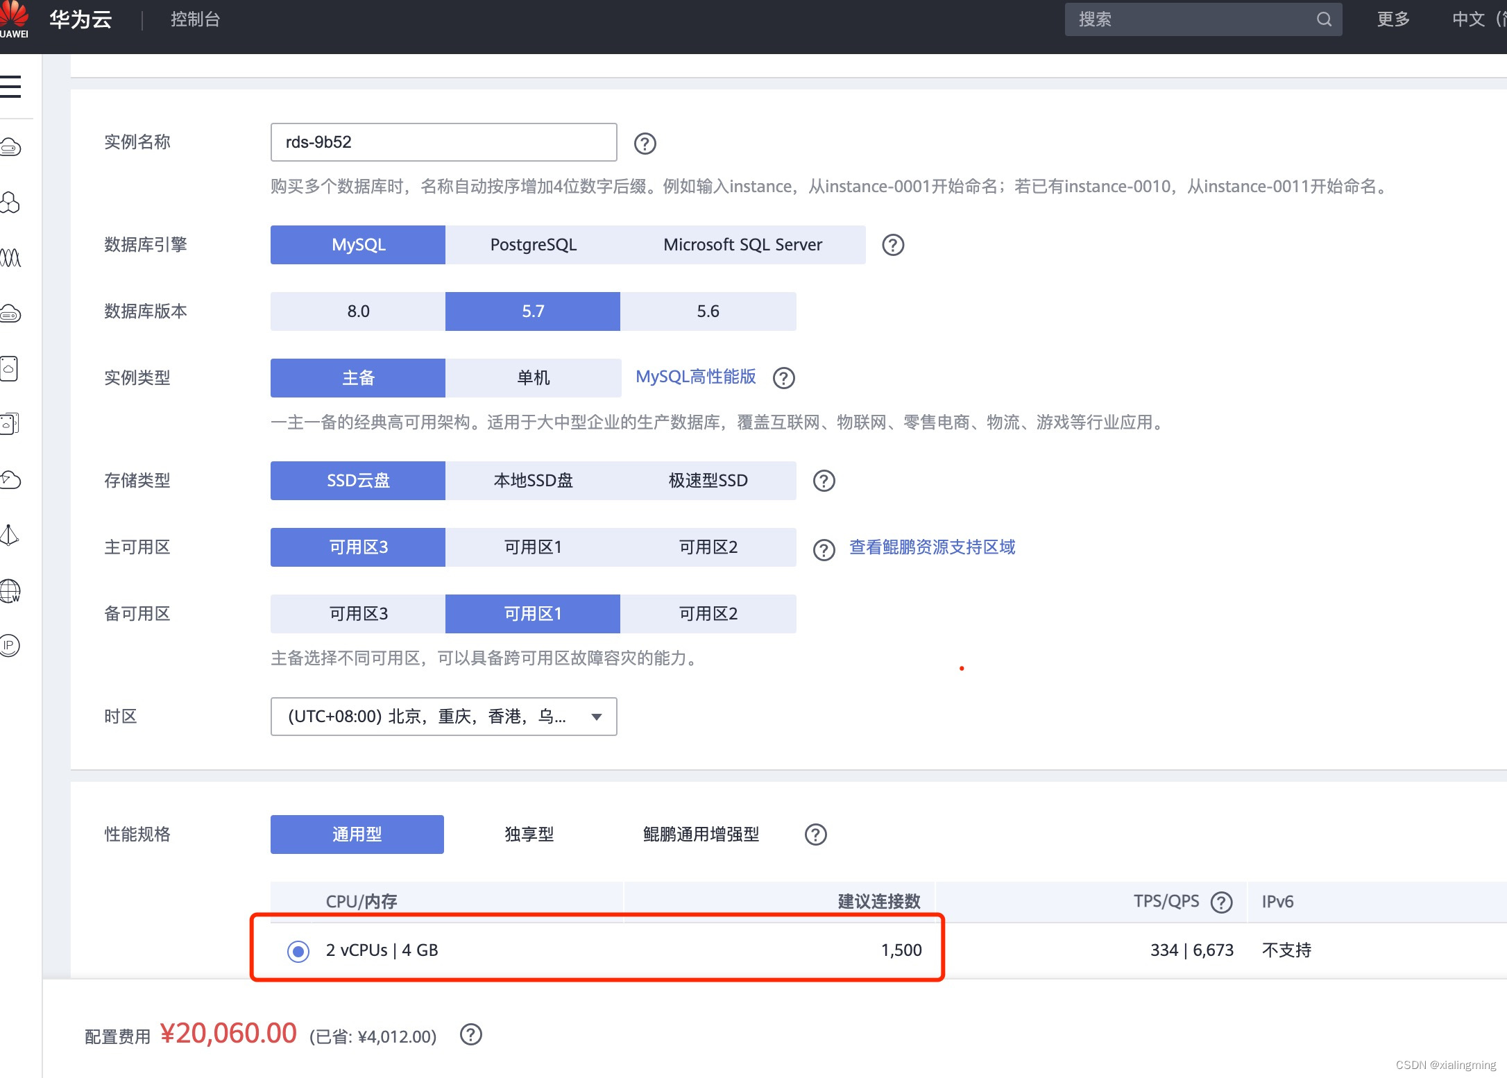Switch to 通用型 performance tab

pos(357,835)
